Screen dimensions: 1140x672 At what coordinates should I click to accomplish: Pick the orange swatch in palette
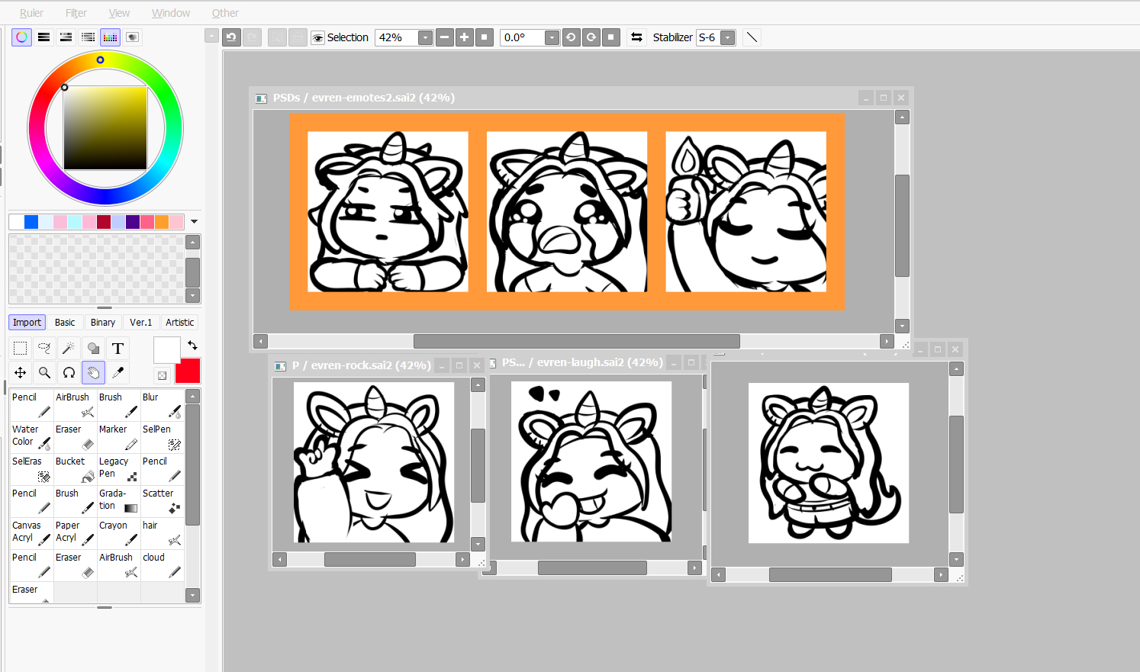pyautogui.click(x=162, y=222)
